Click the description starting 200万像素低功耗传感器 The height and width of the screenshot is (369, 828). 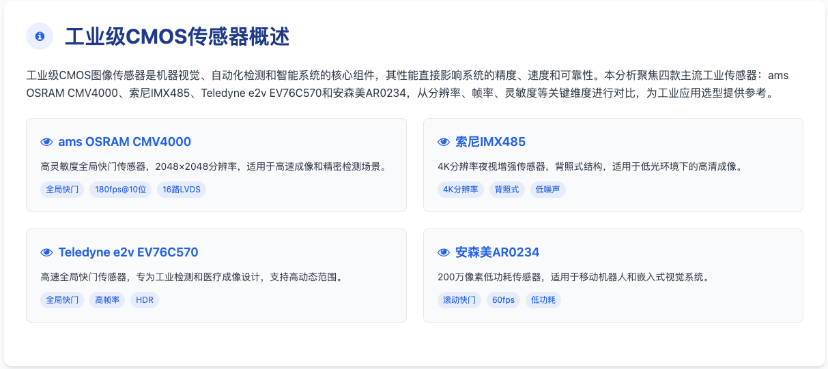tap(574, 277)
